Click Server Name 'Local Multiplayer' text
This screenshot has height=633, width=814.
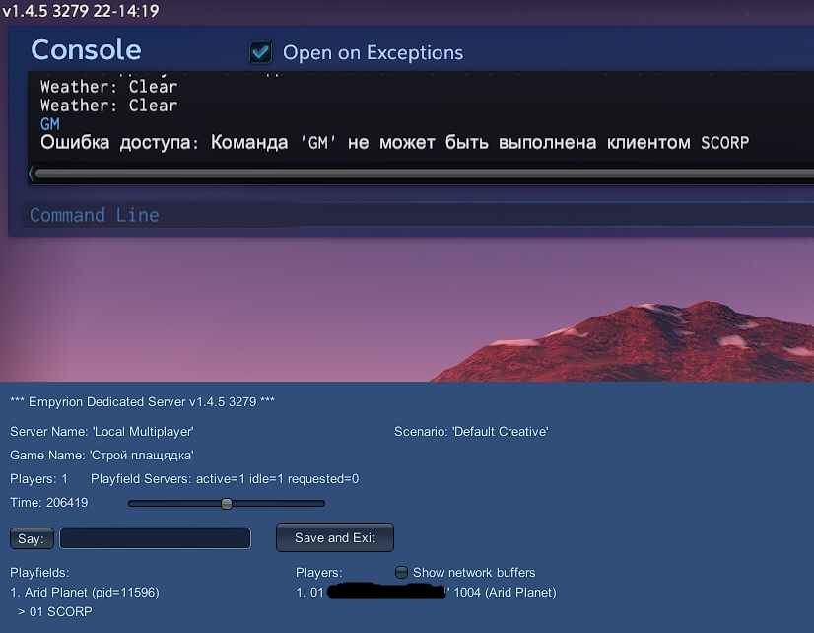102,432
